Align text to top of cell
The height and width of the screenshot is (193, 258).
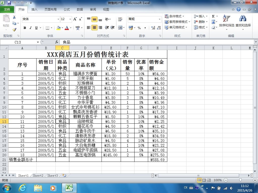pyautogui.click(x=89, y=19)
